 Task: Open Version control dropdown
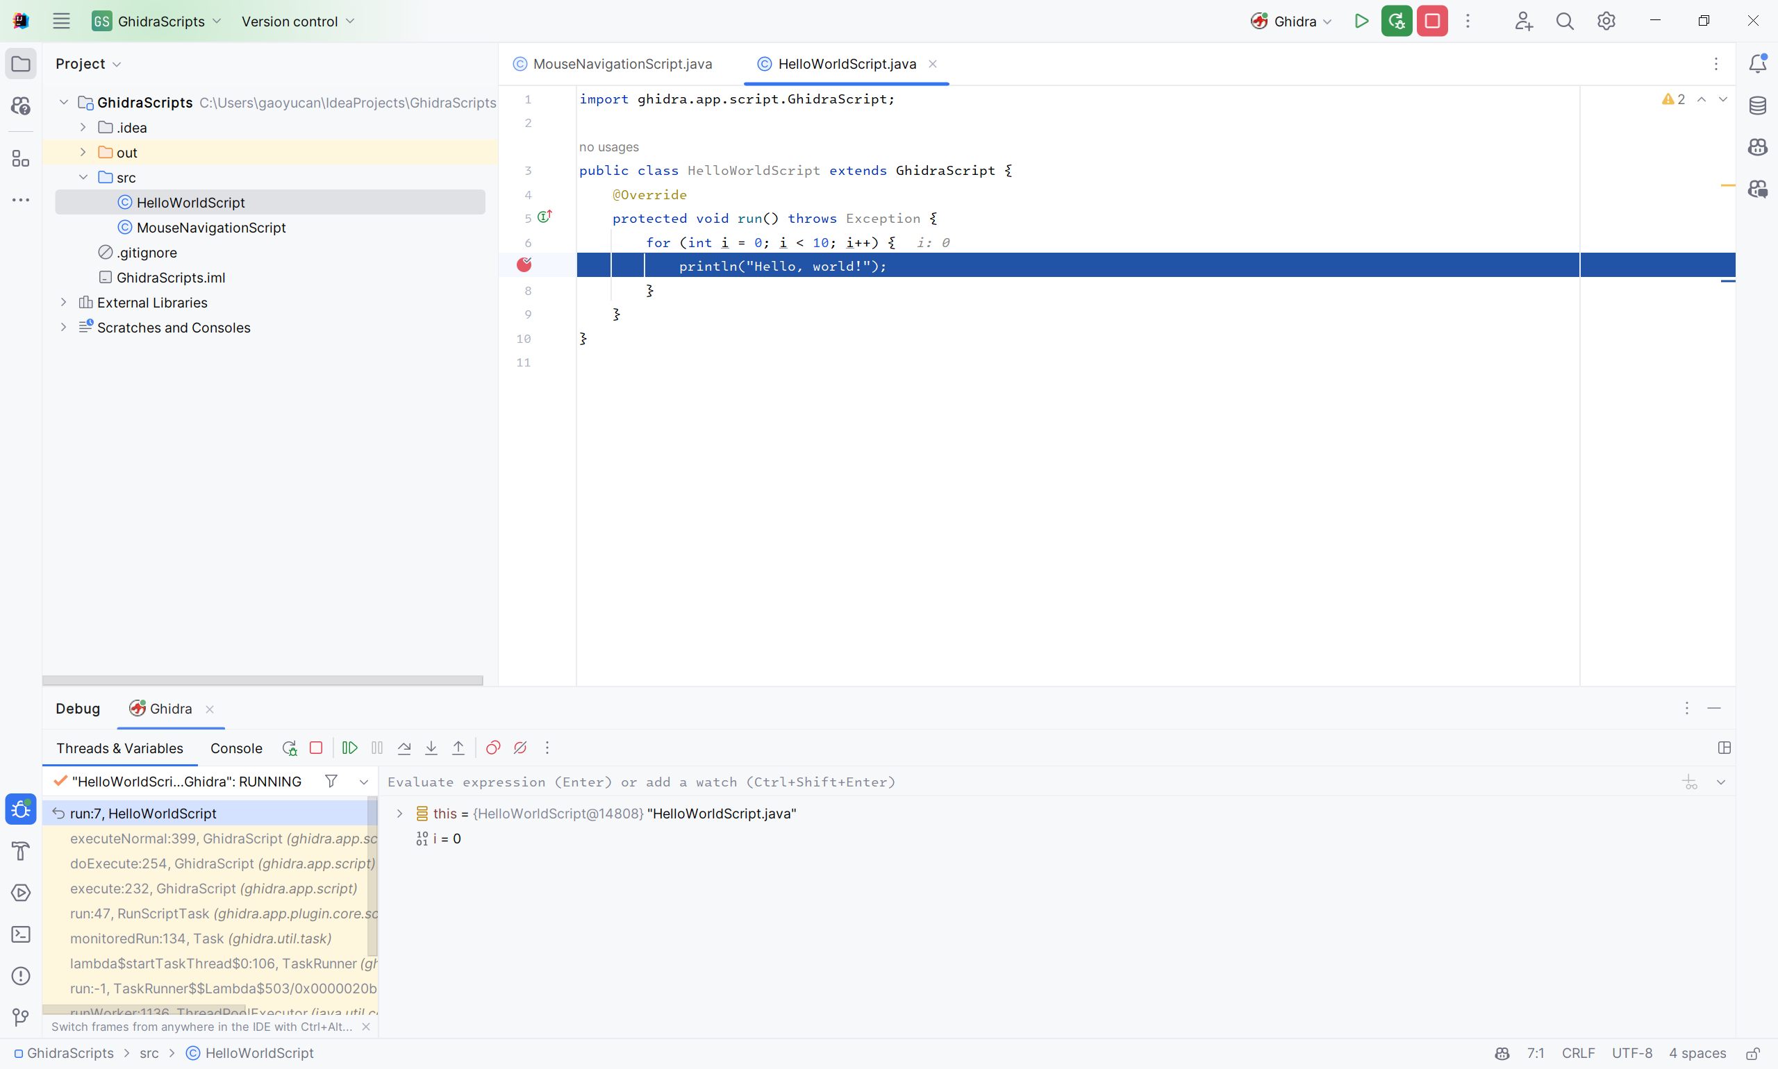[x=298, y=21]
